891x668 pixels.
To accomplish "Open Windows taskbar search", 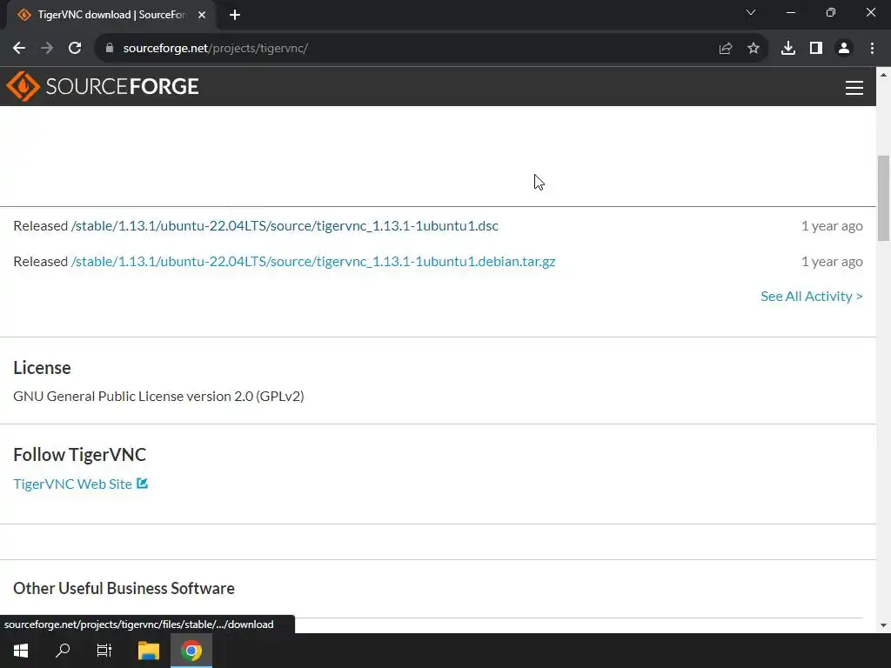I will pos(63,651).
